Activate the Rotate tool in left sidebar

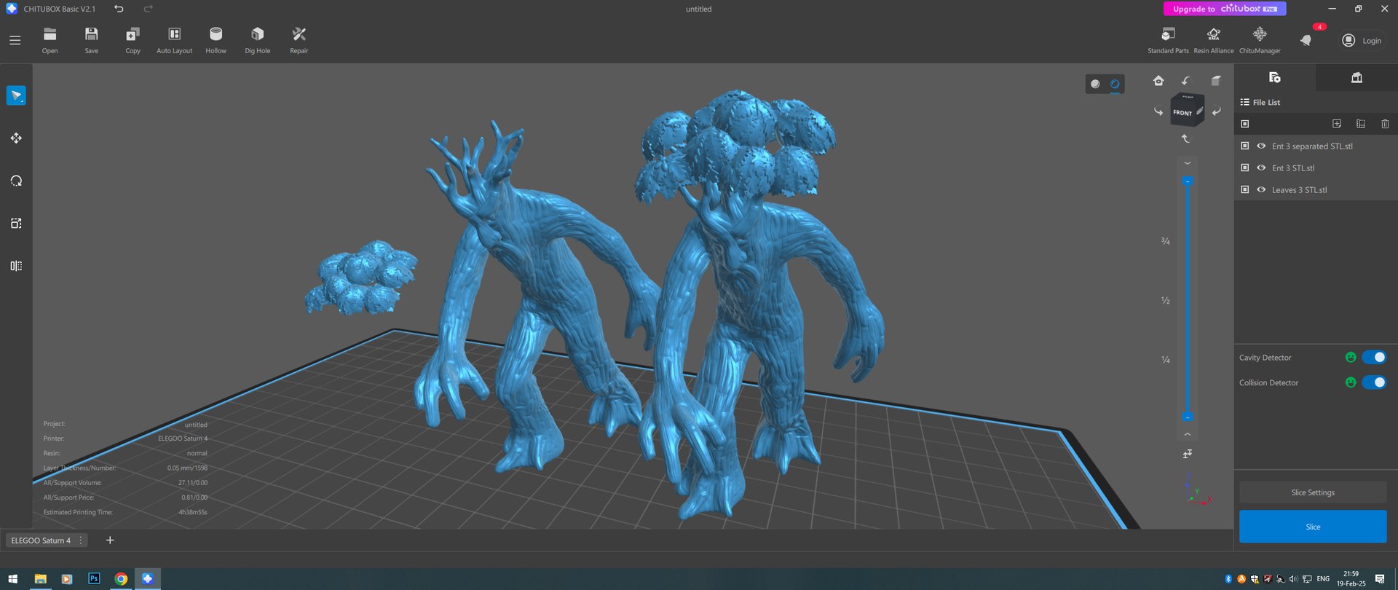(16, 181)
